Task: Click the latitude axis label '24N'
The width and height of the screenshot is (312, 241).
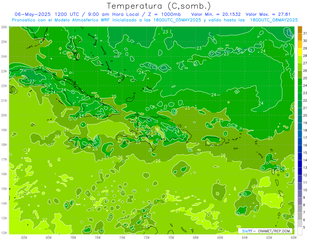Action: pyautogui.click(x=4, y=56)
